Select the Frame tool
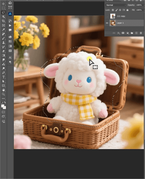 click(3, 25)
